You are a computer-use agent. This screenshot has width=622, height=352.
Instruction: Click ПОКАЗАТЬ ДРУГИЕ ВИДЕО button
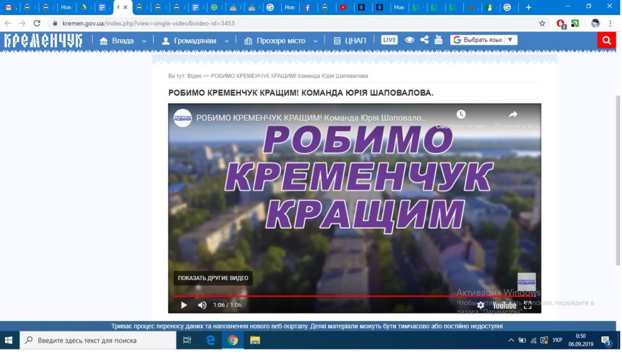[x=213, y=278]
